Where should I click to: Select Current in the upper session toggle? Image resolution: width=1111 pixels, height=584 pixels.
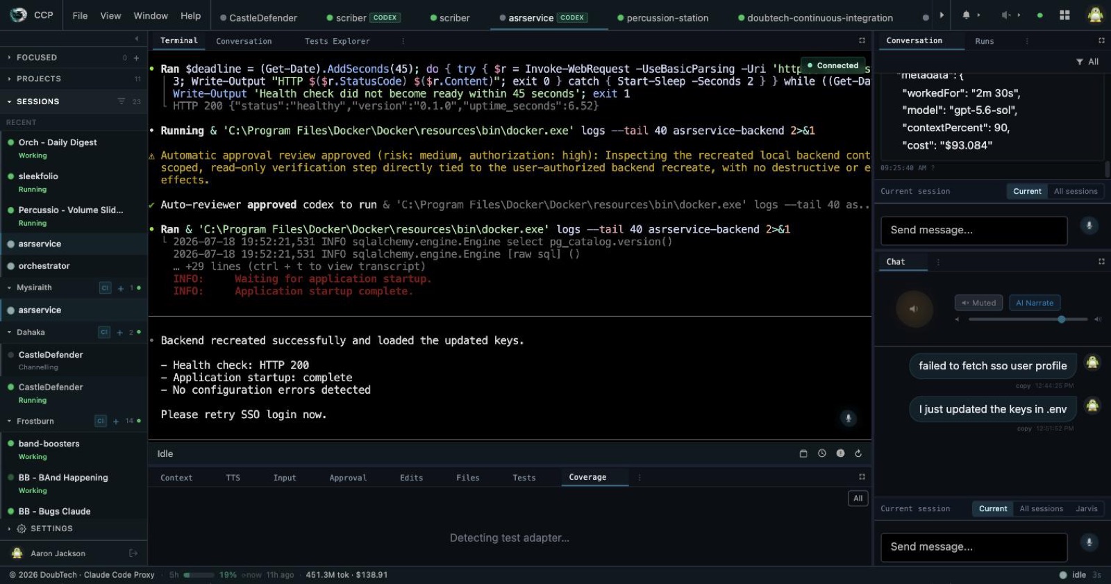pyautogui.click(x=1027, y=191)
